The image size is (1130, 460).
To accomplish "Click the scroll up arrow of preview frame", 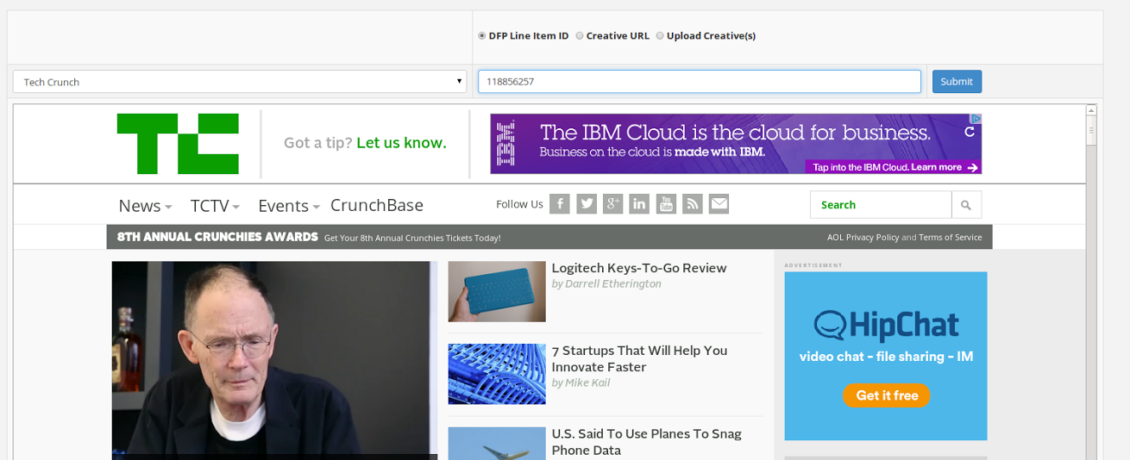I will point(1091,110).
